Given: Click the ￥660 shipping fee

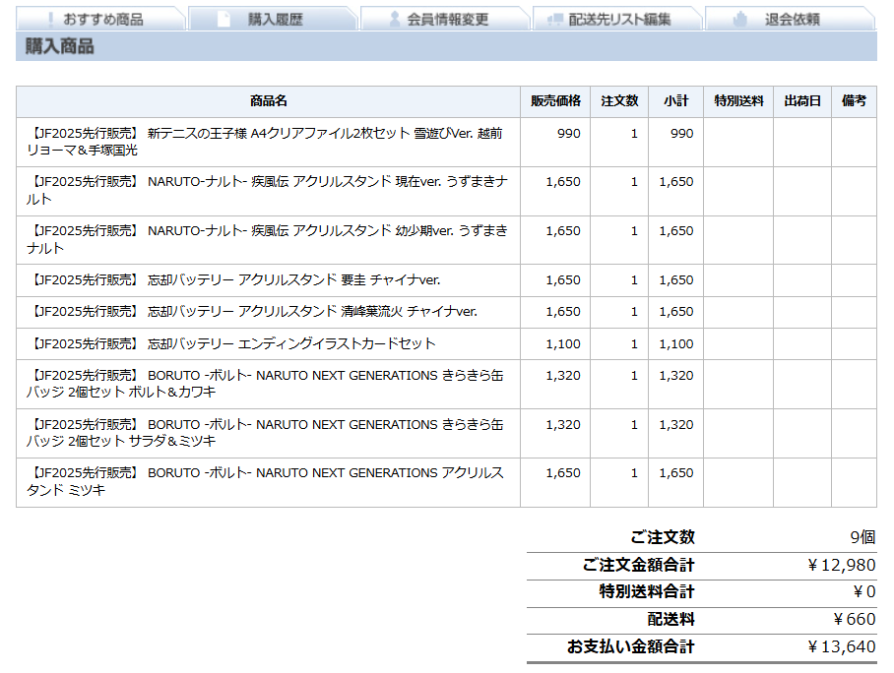Looking at the screenshot, I should click(x=854, y=619).
